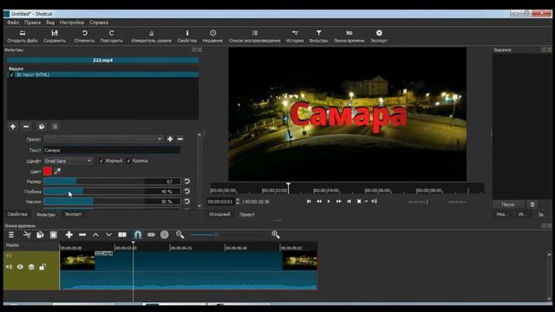Viewport: 555px width, 312px height.
Task: Paste filters icon in filter panel
Action: coord(55,127)
